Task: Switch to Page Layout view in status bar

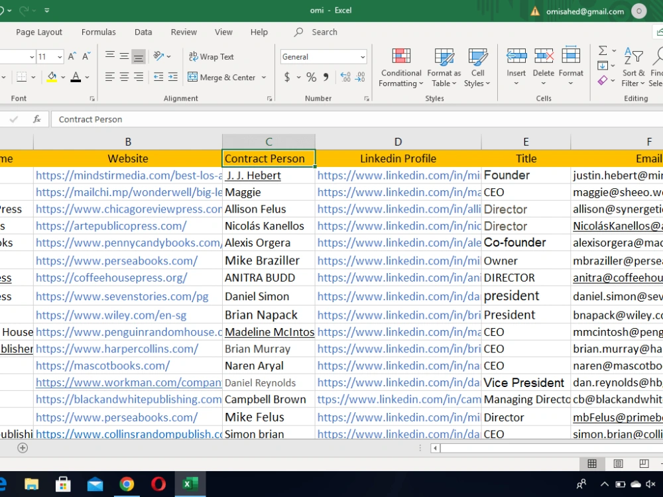Action: [x=618, y=464]
